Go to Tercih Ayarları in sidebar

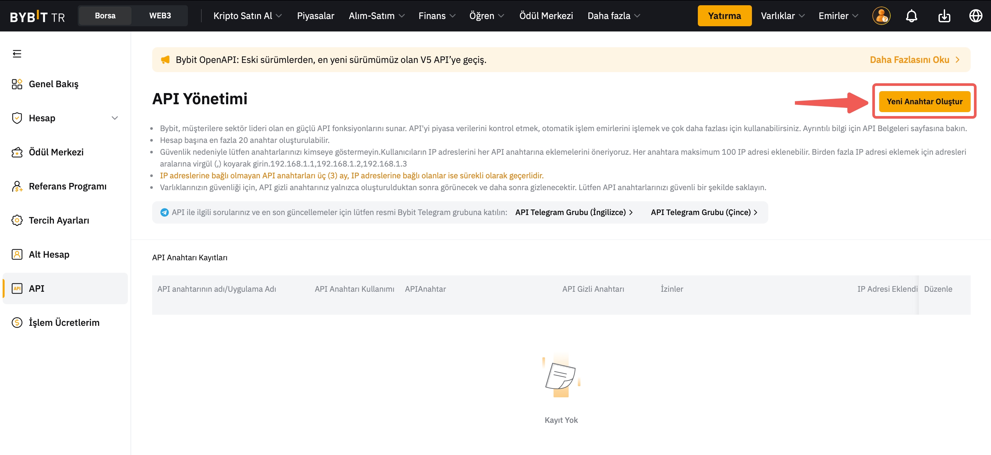pos(59,220)
